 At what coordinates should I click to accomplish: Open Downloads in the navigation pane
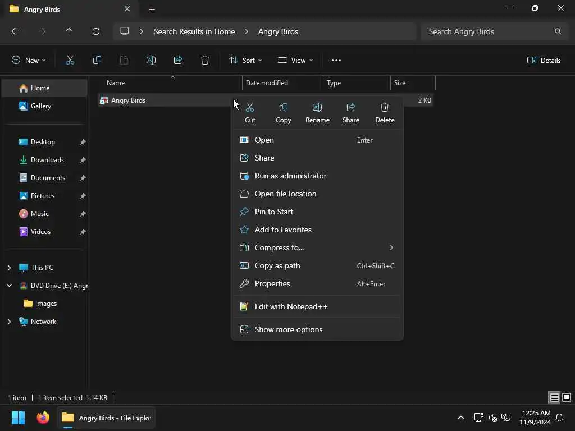tap(45, 160)
